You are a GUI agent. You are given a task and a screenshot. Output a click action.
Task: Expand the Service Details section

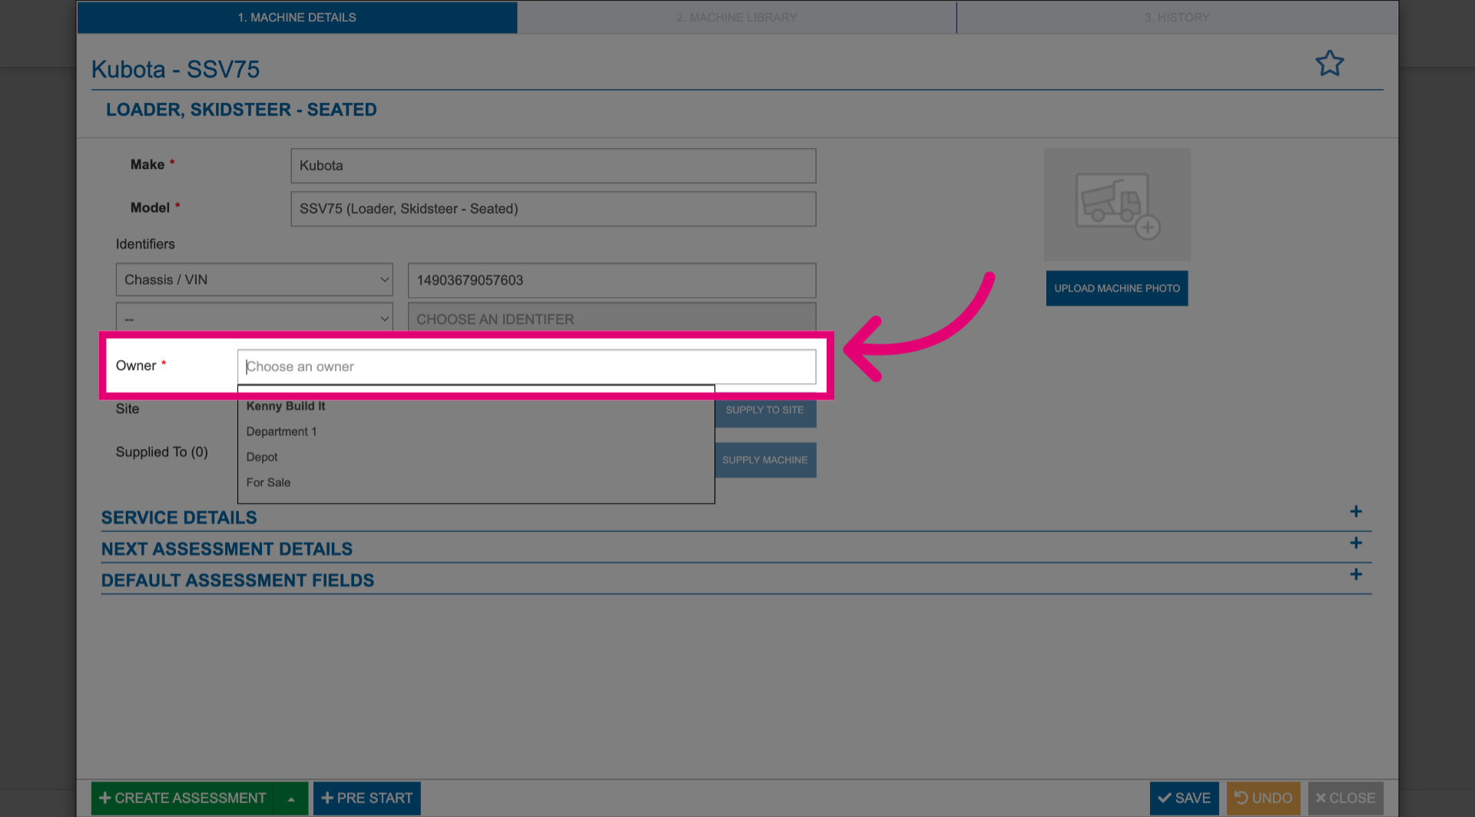point(1356,511)
